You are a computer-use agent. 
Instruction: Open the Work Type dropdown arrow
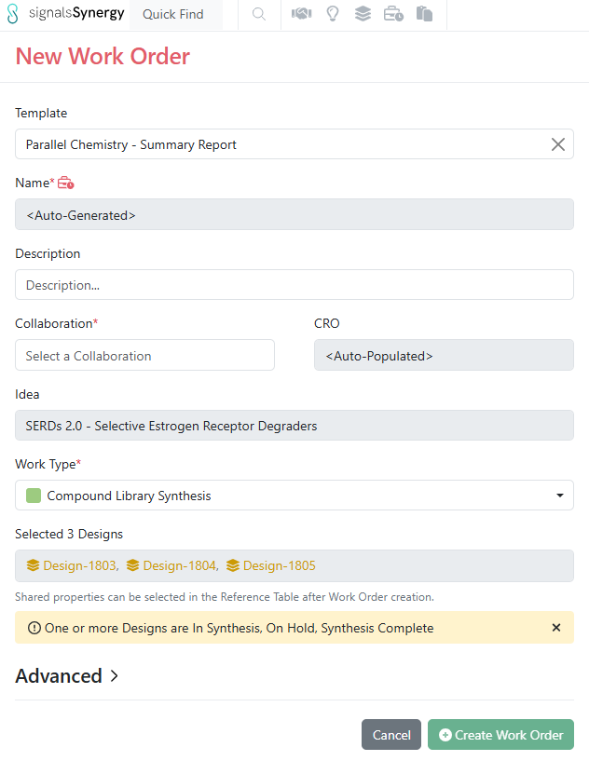560,496
